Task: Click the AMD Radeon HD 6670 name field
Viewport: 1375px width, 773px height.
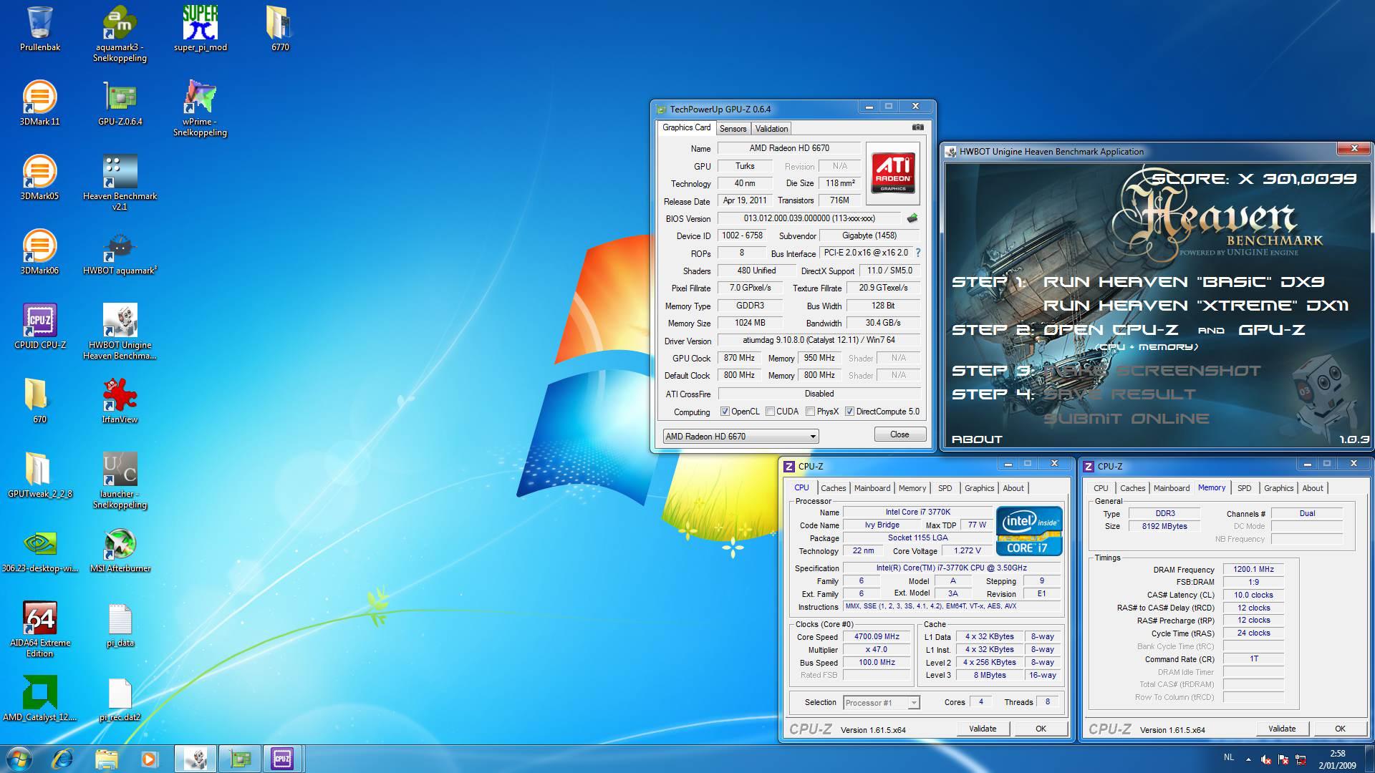Action: pyautogui.click(x=789, y=148)
